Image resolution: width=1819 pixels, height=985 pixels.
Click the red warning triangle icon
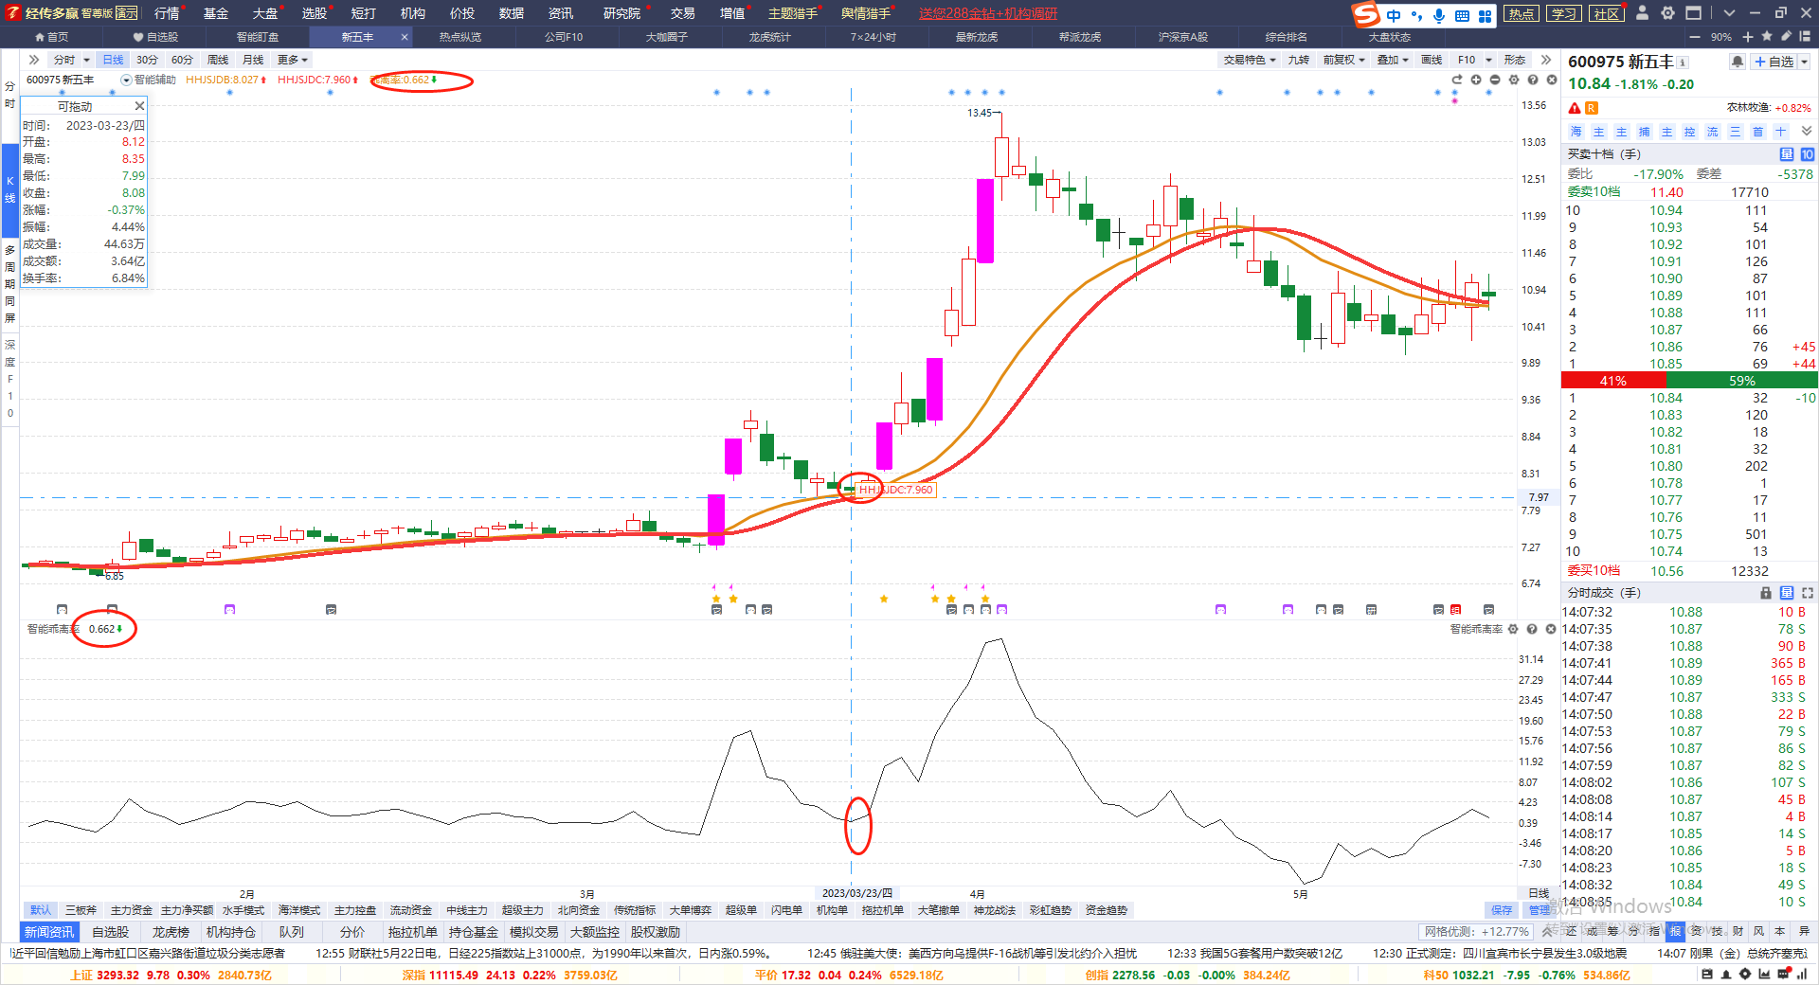(1575, 108)
